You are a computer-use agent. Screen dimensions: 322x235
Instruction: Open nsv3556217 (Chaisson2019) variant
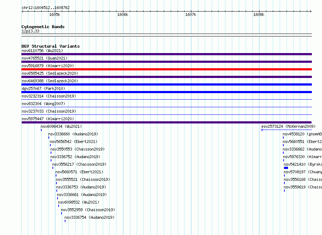point(79,164)
